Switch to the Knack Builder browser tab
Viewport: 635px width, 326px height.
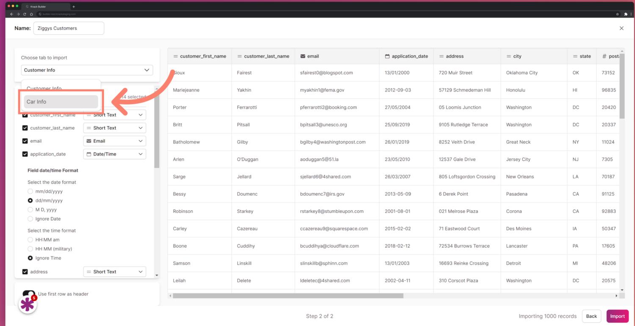tap(47, 7)
